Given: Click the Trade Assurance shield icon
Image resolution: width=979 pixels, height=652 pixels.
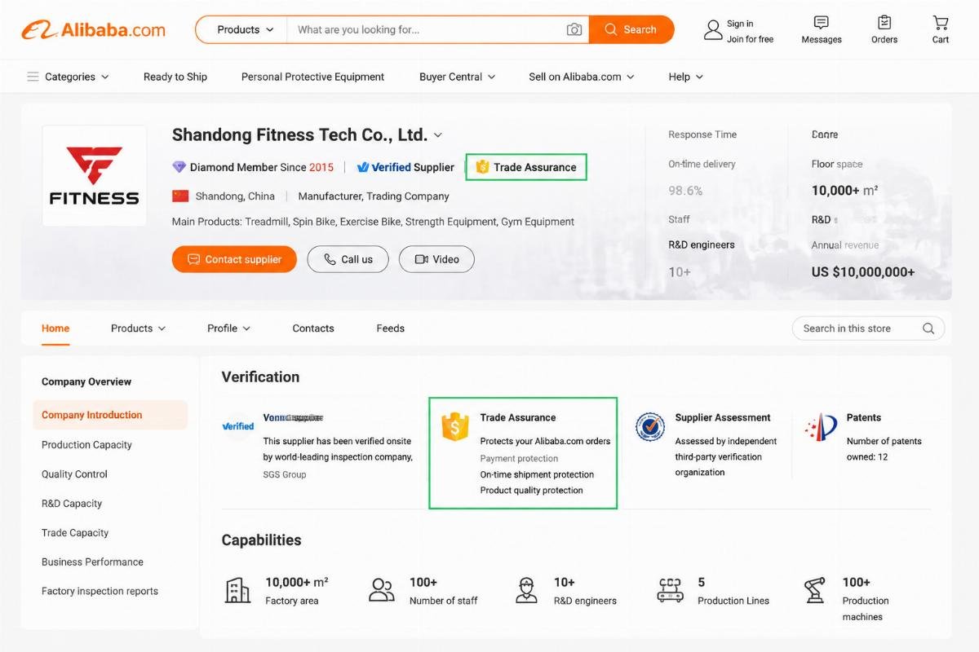Looking at the screenshot, I should click(x=455, y=426).
